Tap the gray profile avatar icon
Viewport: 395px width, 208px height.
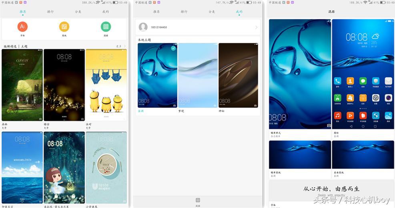[143, 27]
